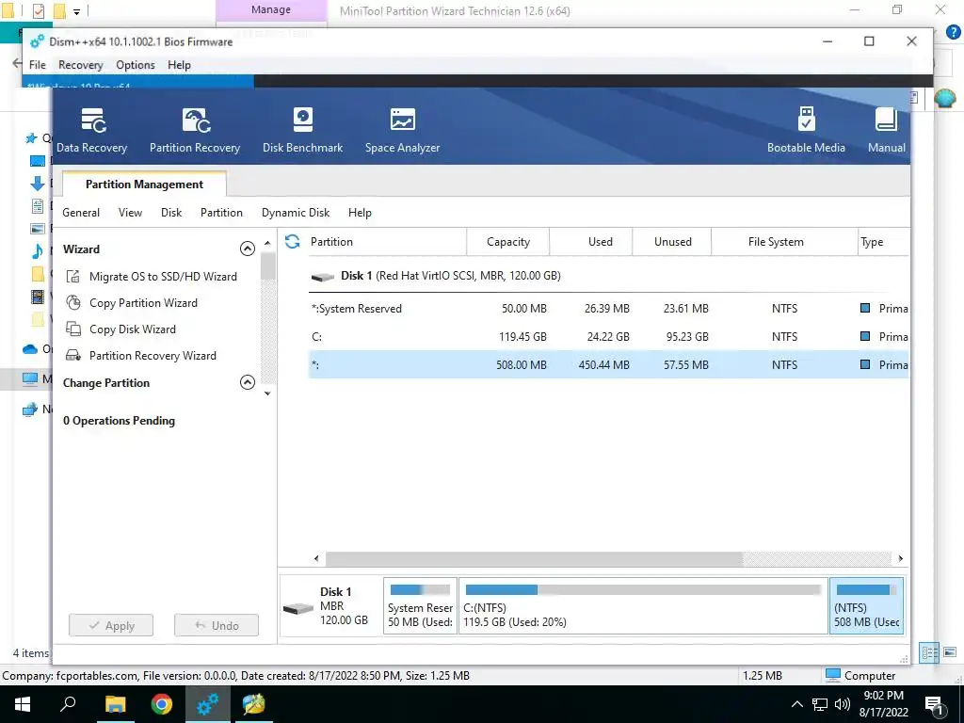This screenshot has height=723, width=964.
Task: Start Partition Recovery Wizard
Action: (153, 355)
